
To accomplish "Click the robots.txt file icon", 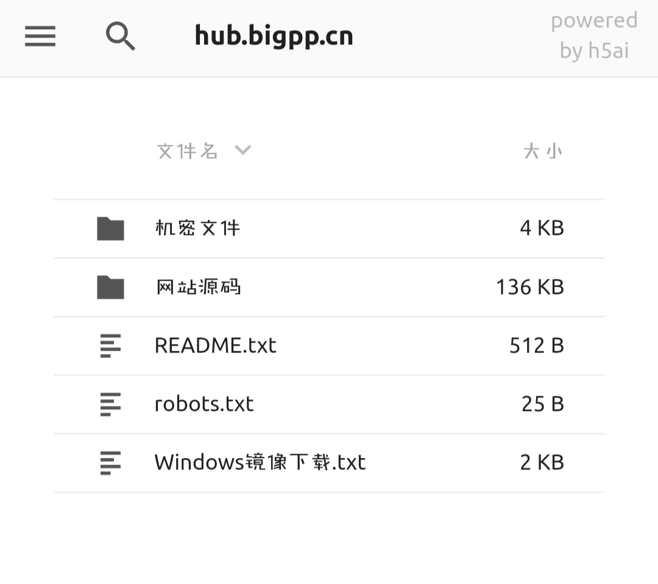I will [110, 404].
